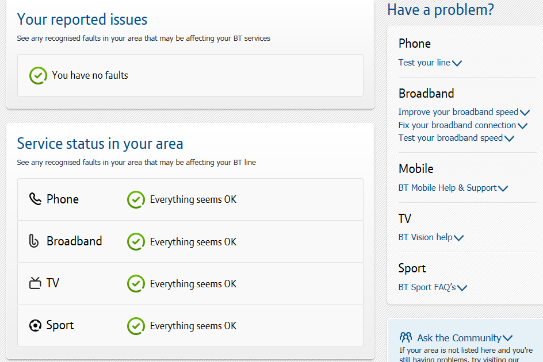The image size is (543, 362).
Task: Click the 'Mobile' heading in the sidebar
Action: [x=416, y=168]
